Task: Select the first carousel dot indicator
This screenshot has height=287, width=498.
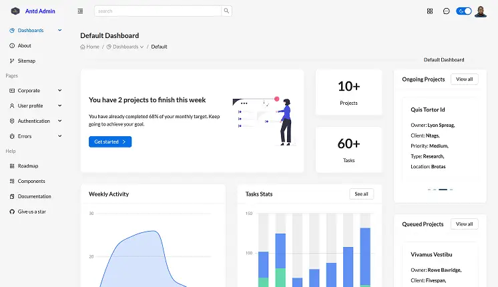Action: (x=429, y=190)
